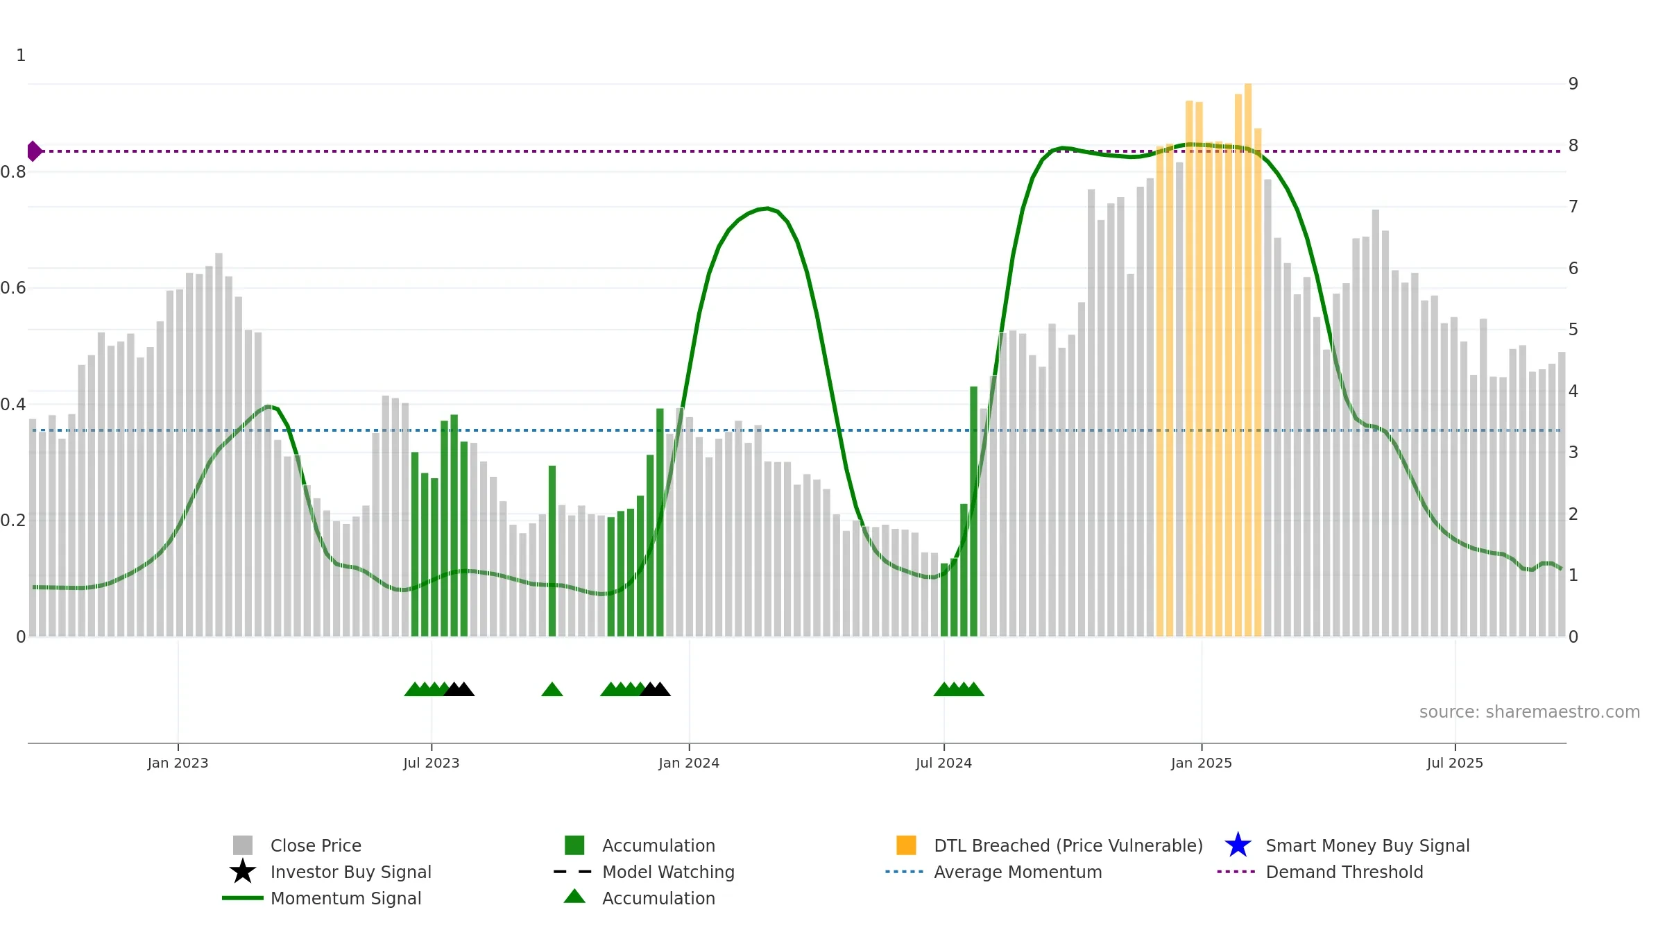Toggle the Demand Threshold legend entry
Viewport: 1665px width, 937px height.
tap(1344, 872)
